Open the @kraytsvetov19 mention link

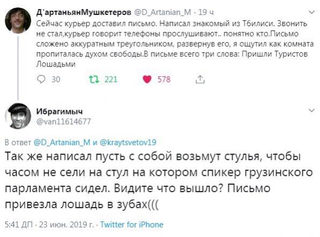128,142
